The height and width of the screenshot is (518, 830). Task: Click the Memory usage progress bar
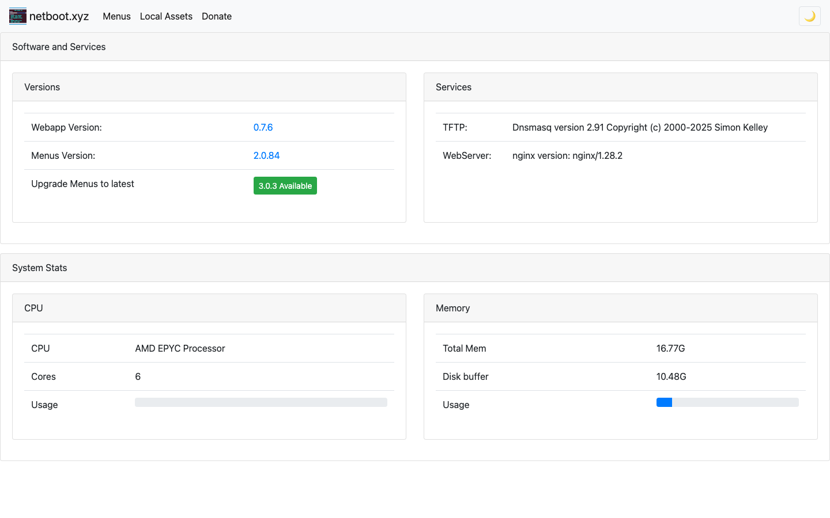tap(727, 402)
